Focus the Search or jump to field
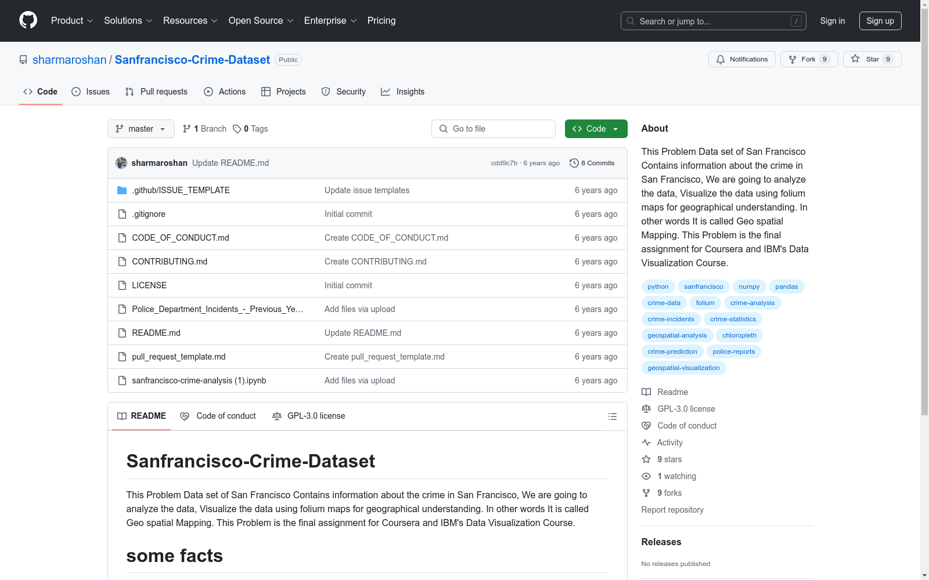The image size is (929, 580). (x=714, y=21)
